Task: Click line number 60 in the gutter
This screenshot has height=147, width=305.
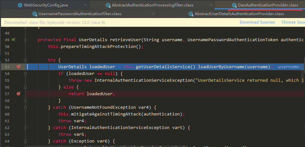Action: (x=7, y=114)
